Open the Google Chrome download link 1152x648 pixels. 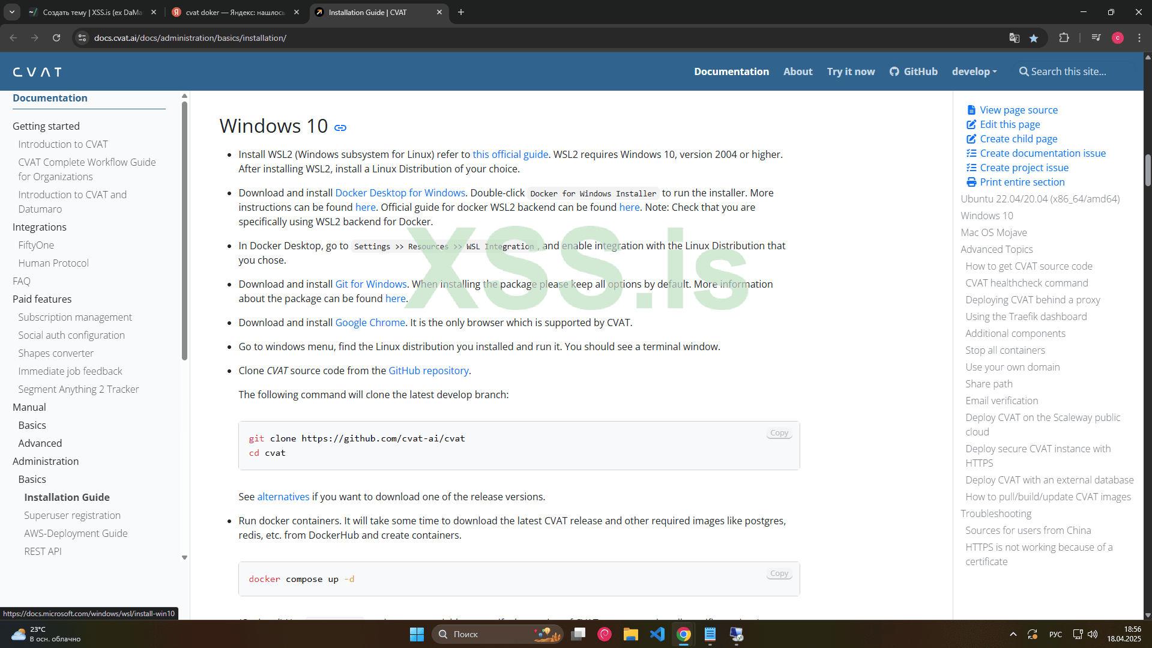click(x=370, y=322)
